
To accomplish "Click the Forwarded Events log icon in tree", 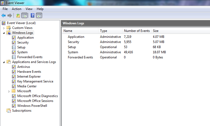I will click(14, 57).
